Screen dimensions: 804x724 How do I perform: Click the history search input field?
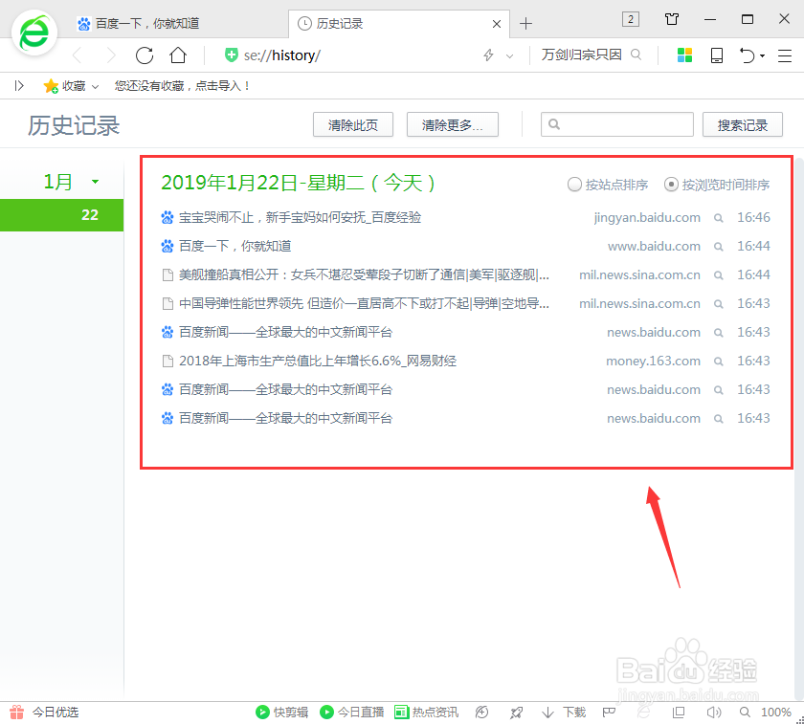(617, 124)
